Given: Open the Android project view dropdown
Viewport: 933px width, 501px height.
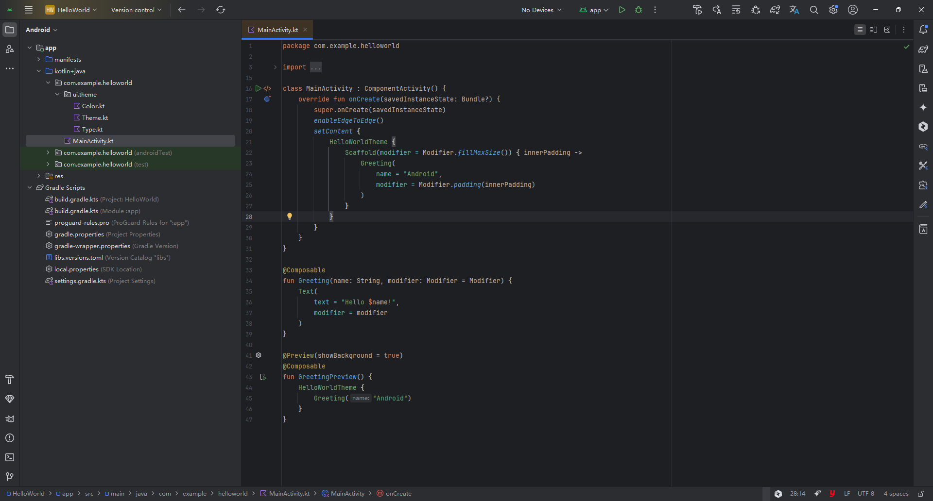Looking at the screenshot, I should (x=42, y=30).
